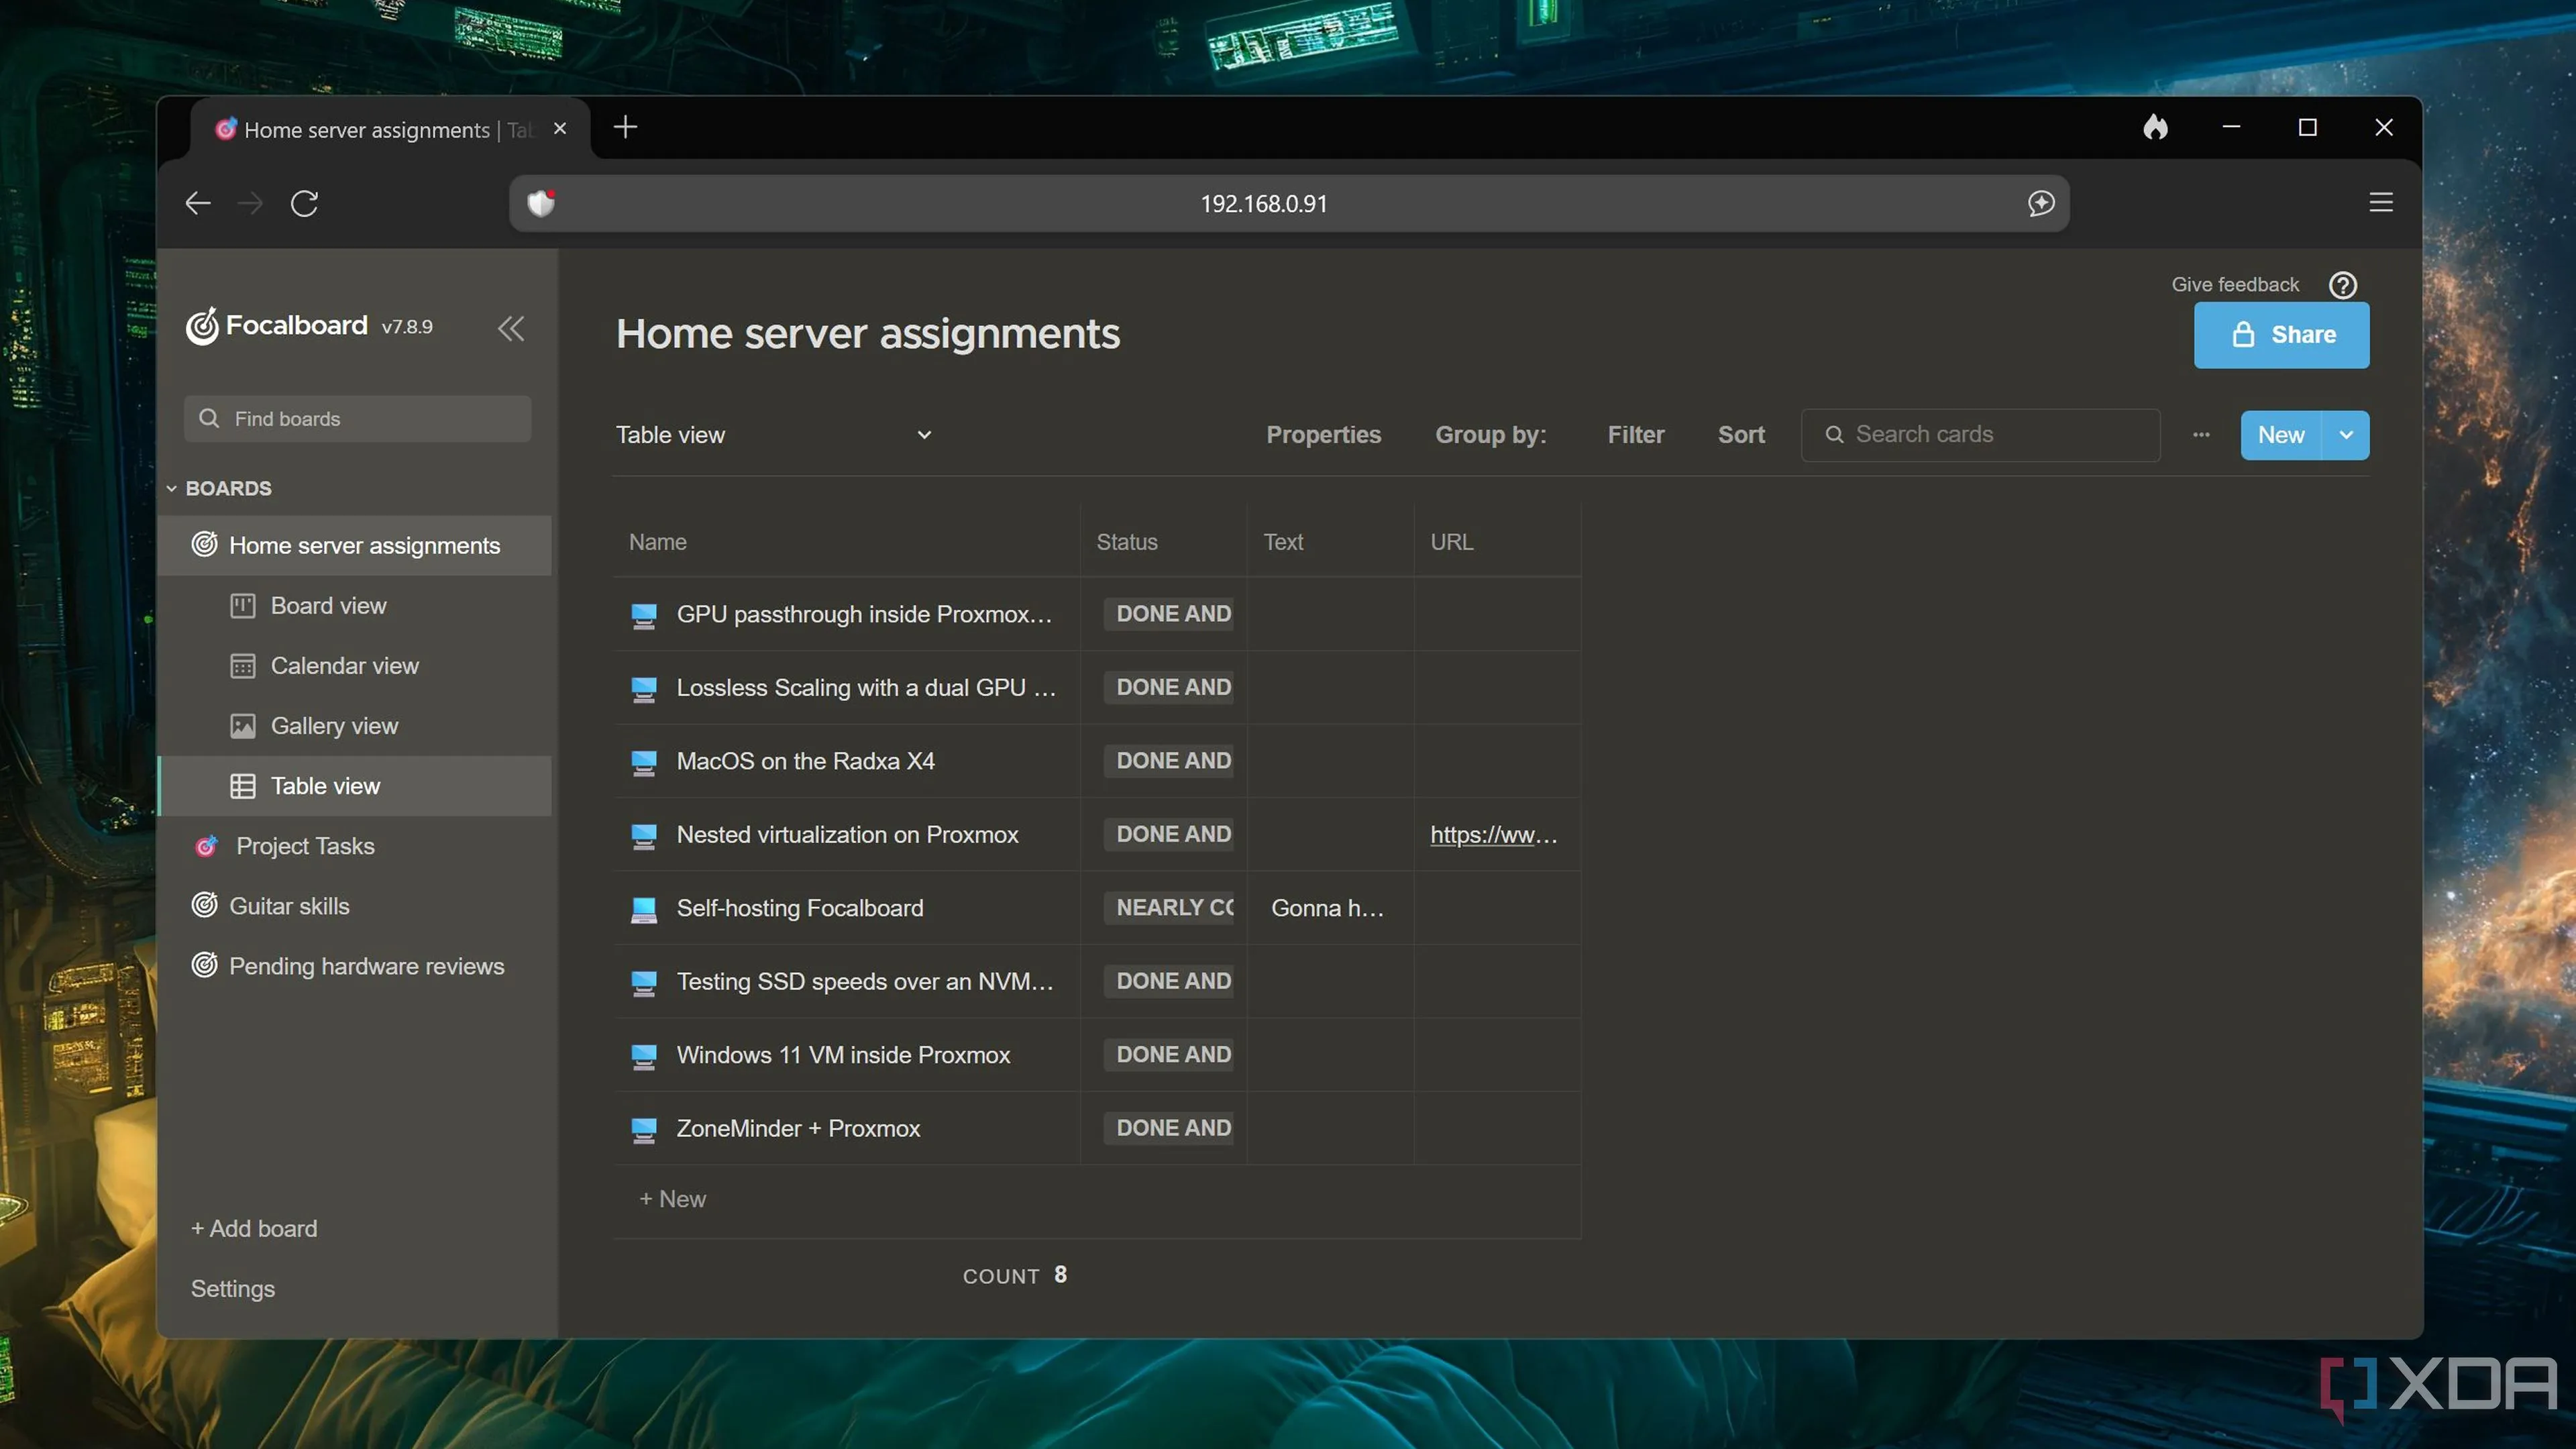The width and height of the screenshot is (2576, 1449).
Task: Click the Search cards field
Action: click(1980, 435)
